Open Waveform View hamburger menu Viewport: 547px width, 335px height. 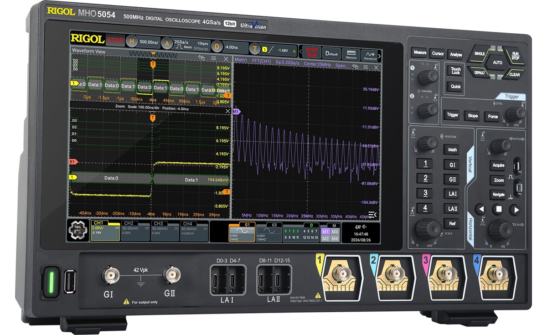[213, 58]
